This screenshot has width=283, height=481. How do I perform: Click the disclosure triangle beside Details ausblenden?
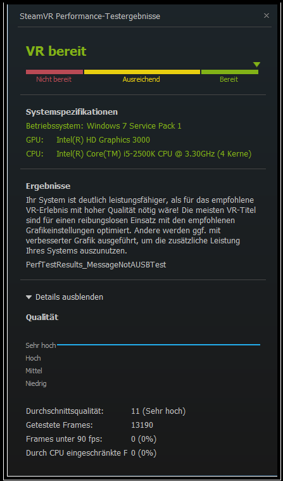tap(29, 297)
